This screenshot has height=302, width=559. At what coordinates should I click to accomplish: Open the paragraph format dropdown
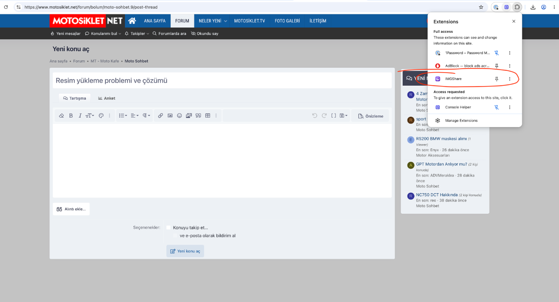(146, 116)
